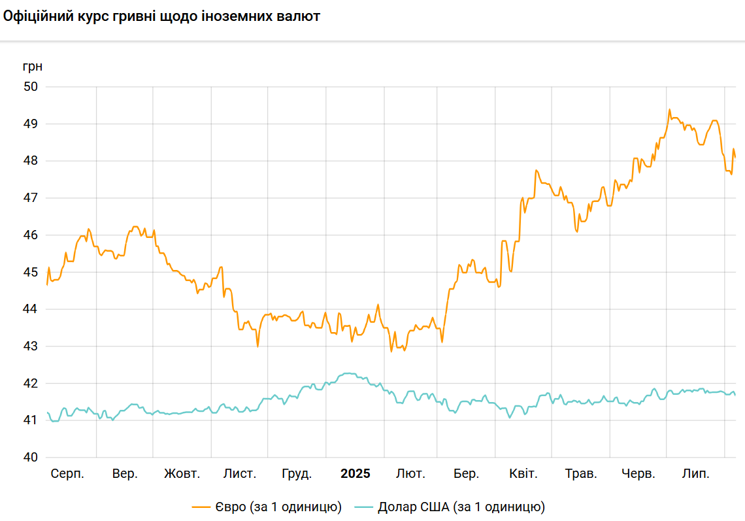Click the Груд. month label
This screenshot has height=521, width=745.
pos(297,474)
